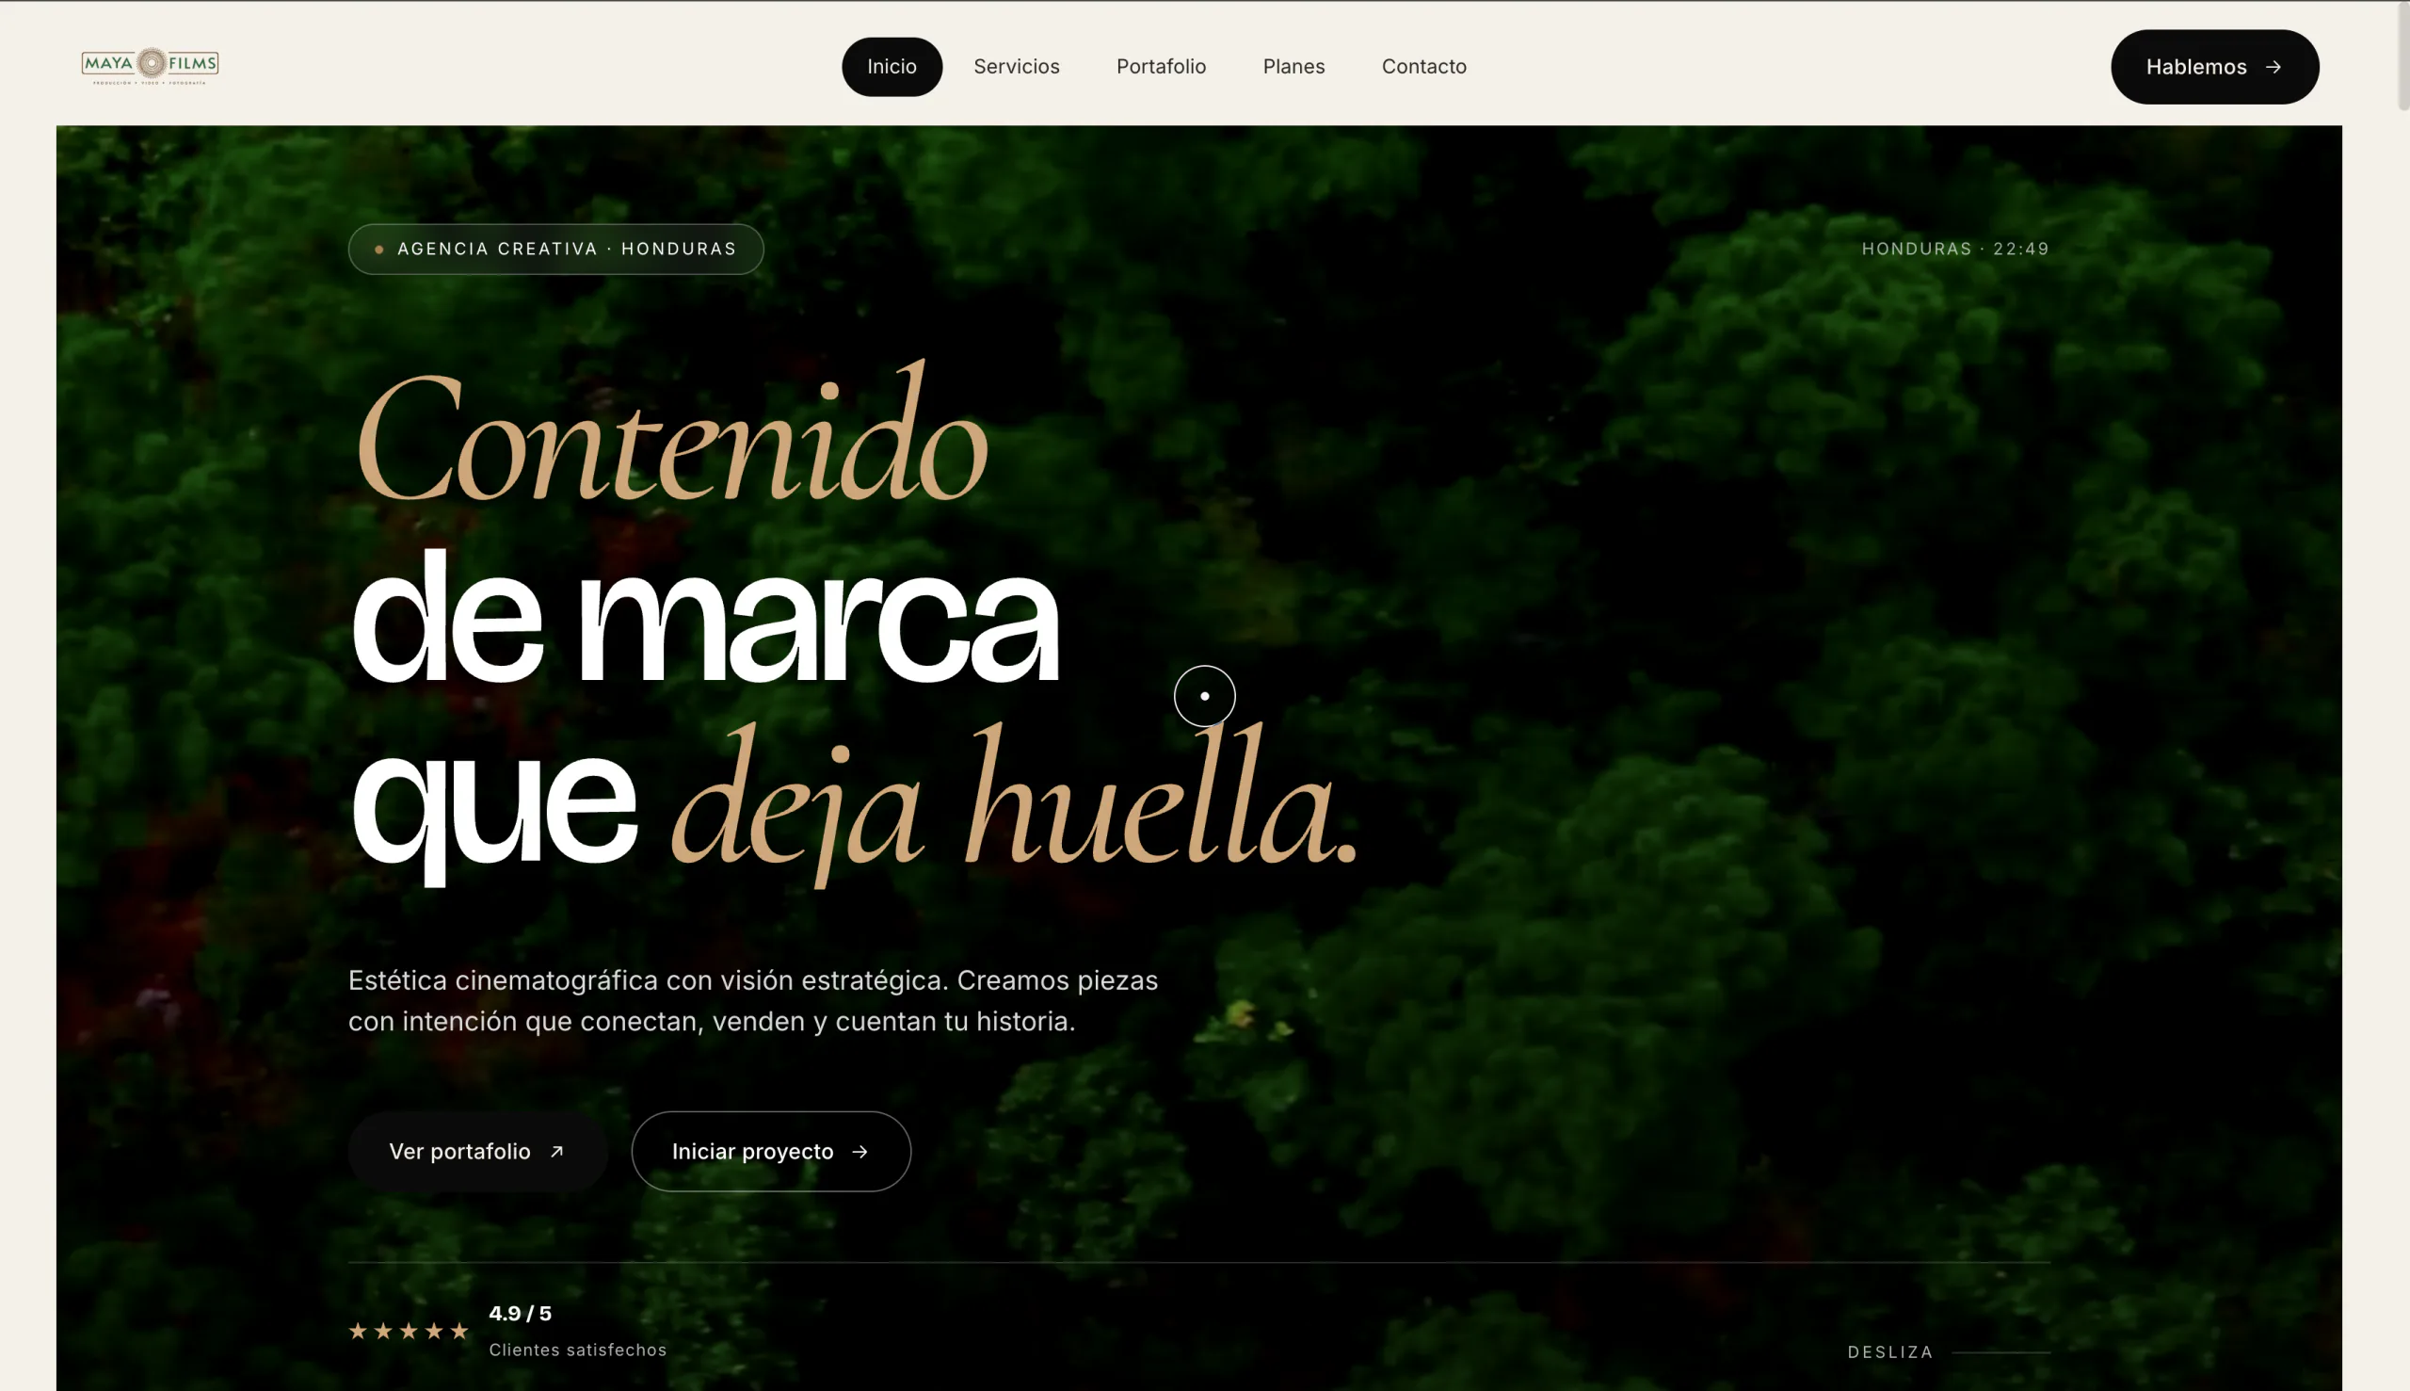Click the 'Estética cinematográfica' description paragraph

pyautogui.click(x=753, y=1000)
